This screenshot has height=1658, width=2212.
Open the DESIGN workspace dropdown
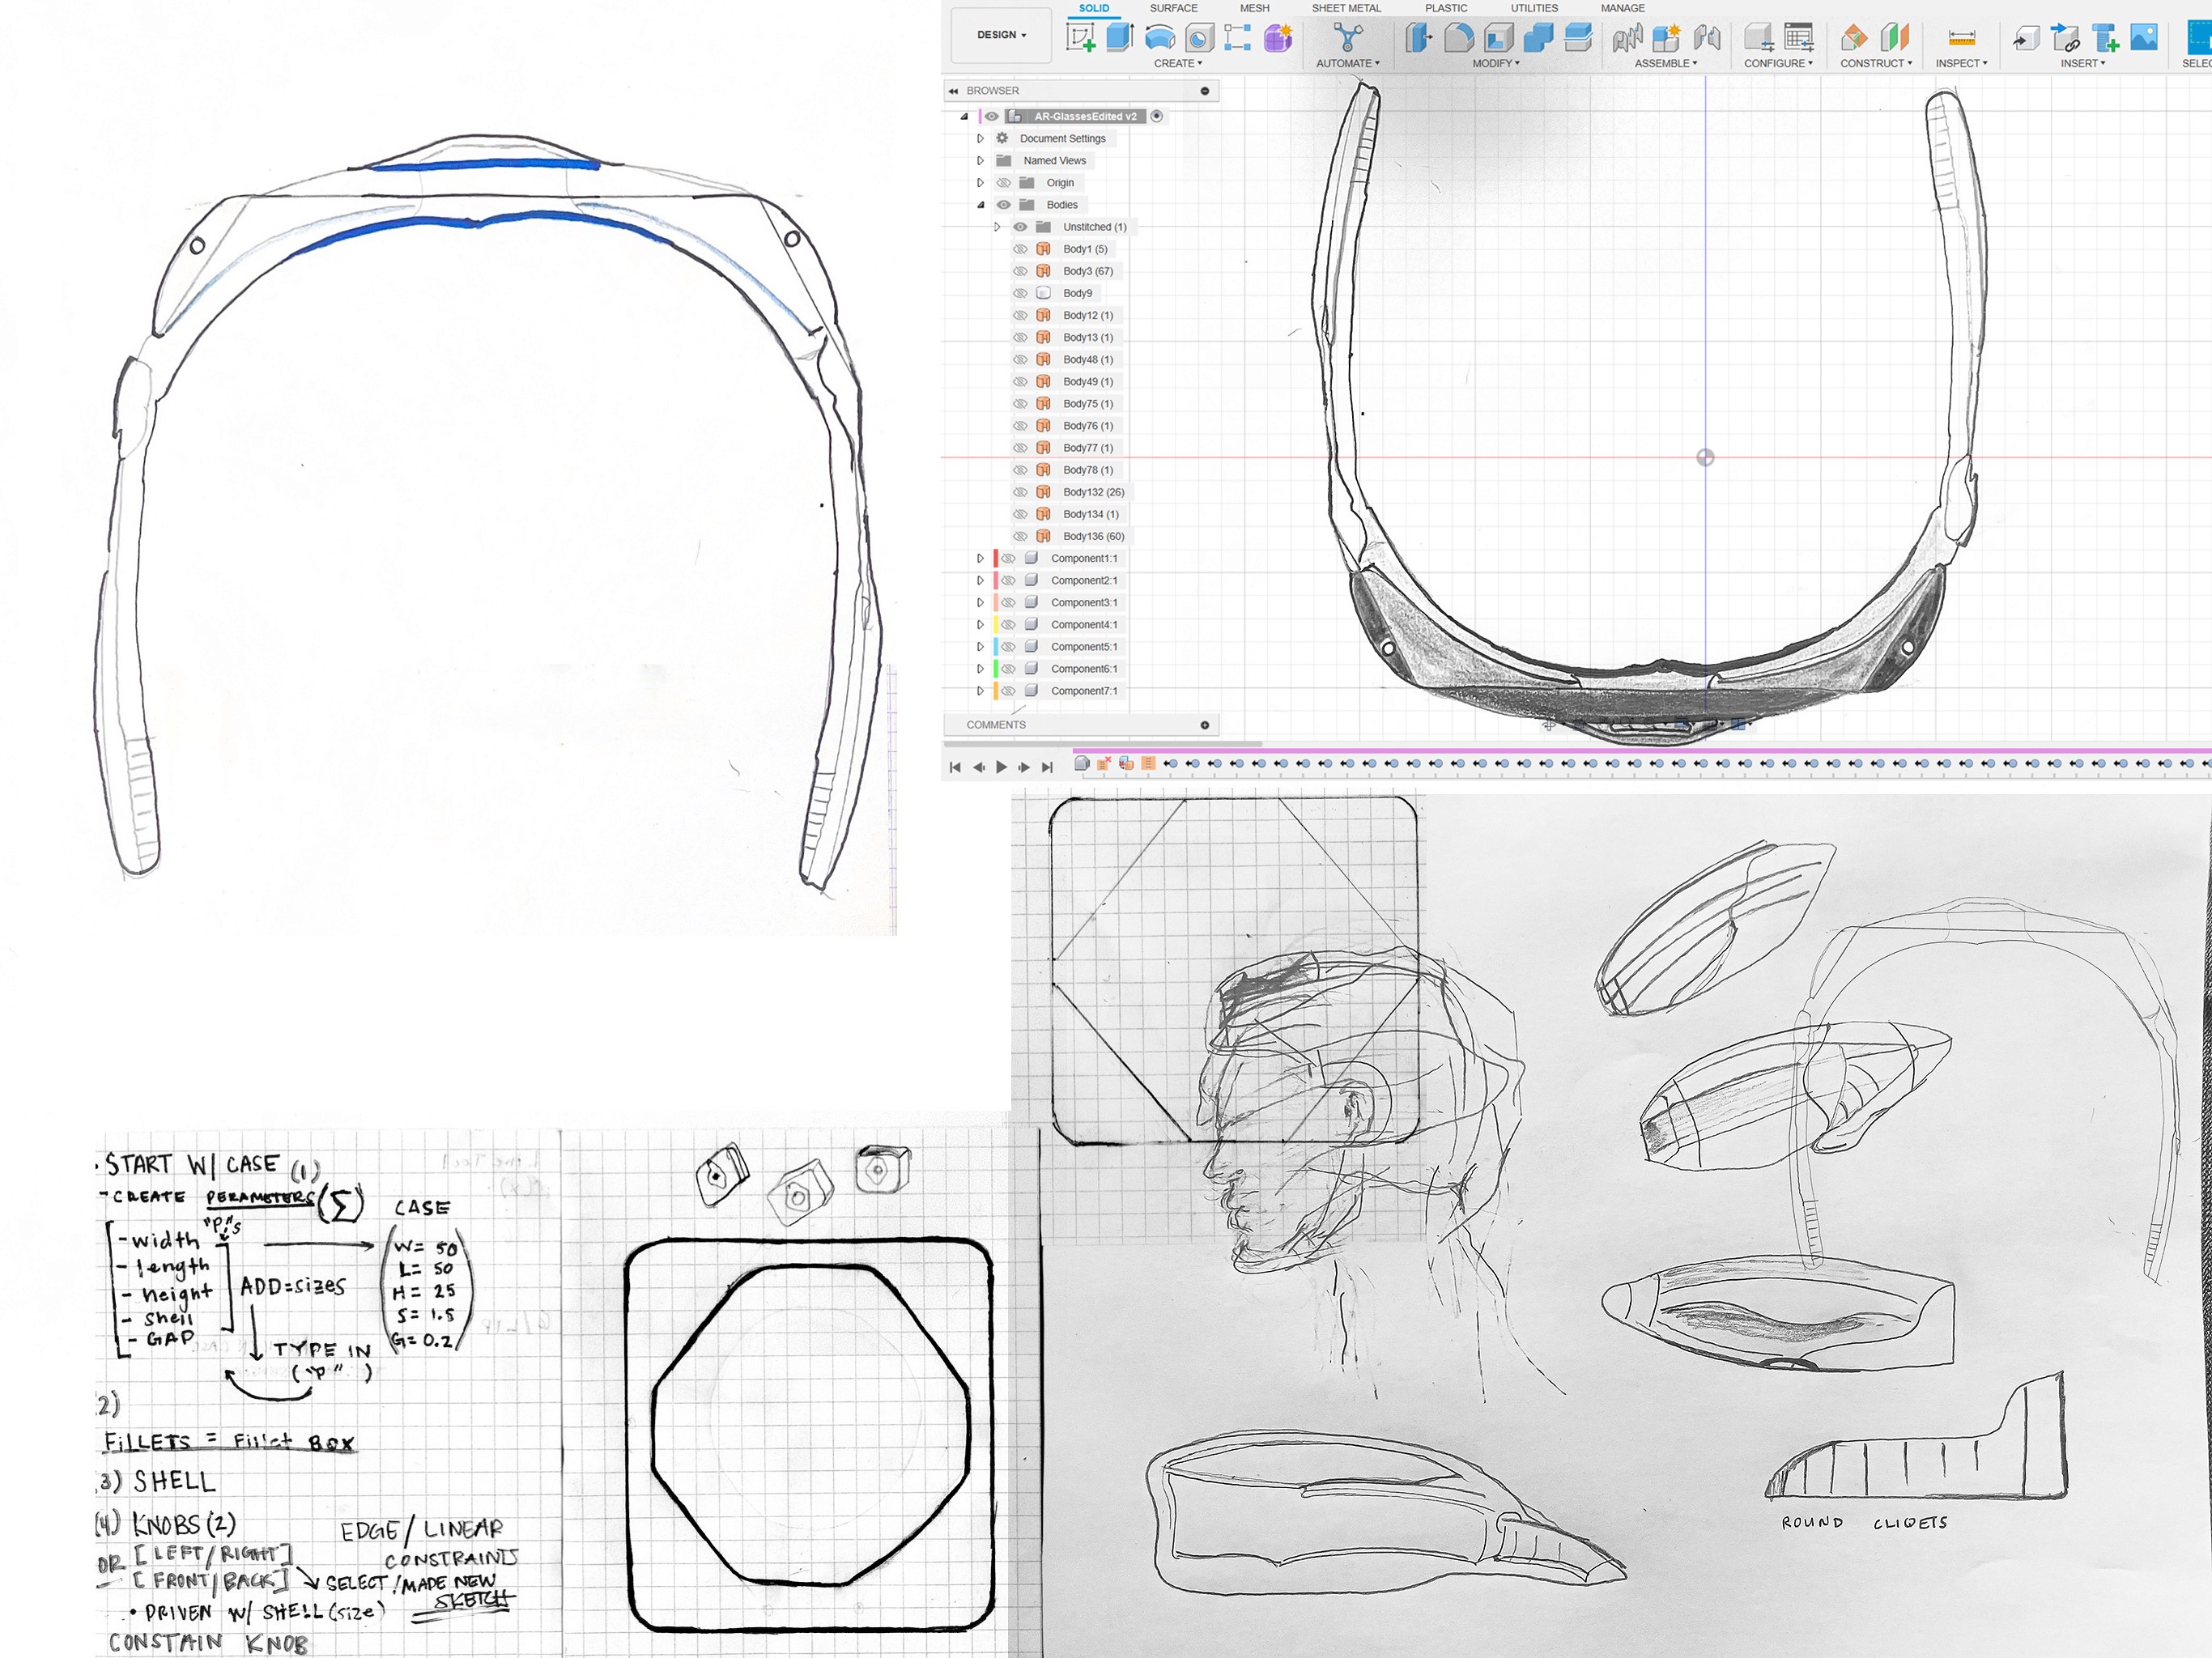pos(1001,35)
